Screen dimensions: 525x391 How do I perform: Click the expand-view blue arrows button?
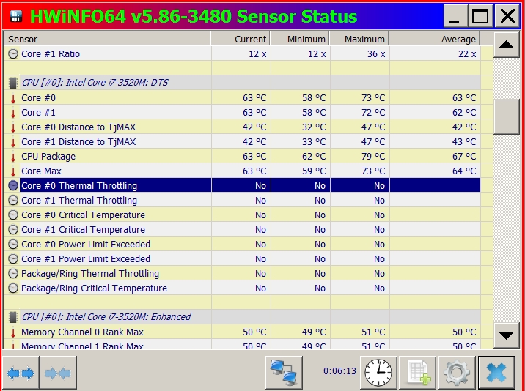(x=21, y=373)
